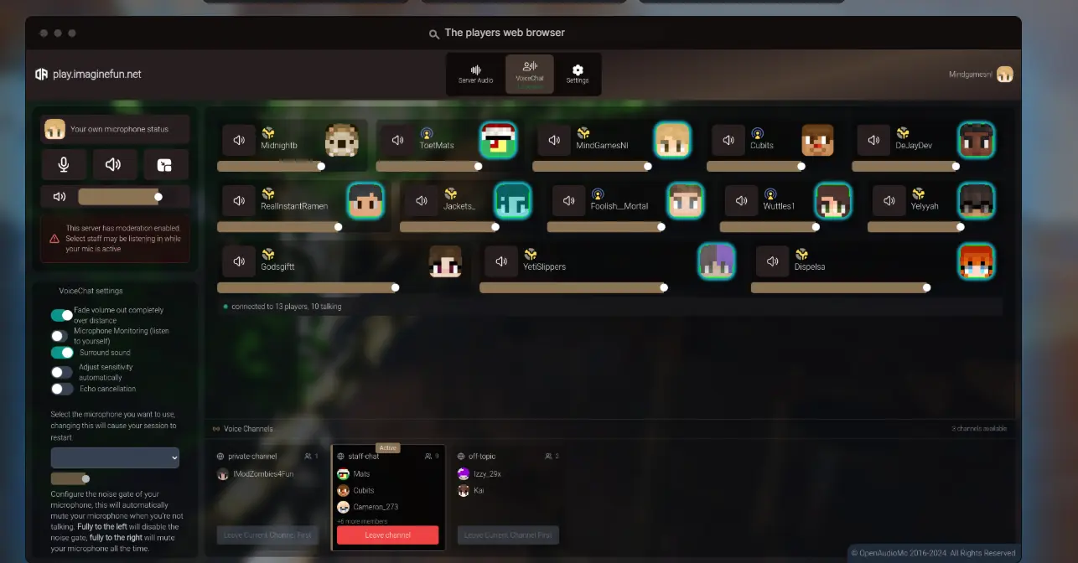Select the off-topic voice channel card

(508, 497)
